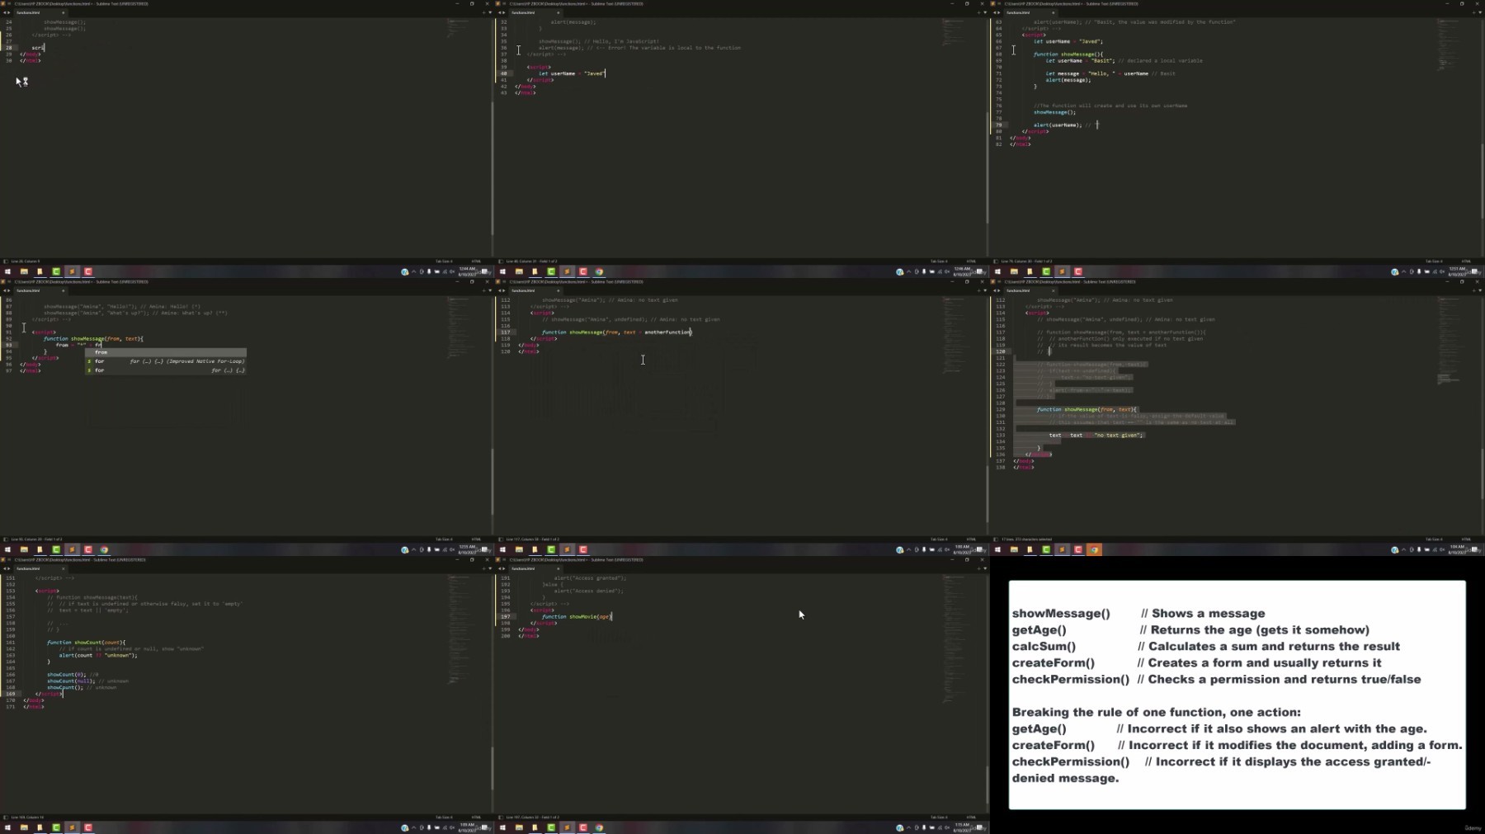Screen dimensions: 1485x834
Task: Click 'checkPermission()' first entry on the slide
Action: coord(1071,679)
